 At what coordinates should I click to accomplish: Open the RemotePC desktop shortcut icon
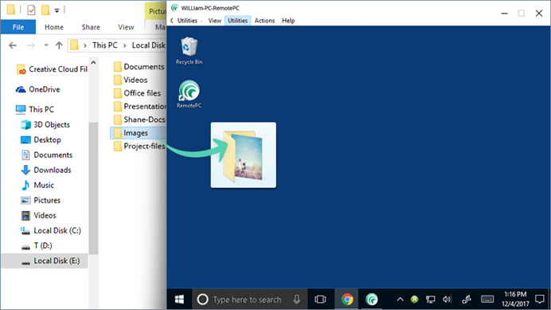[x=189, y=94]
